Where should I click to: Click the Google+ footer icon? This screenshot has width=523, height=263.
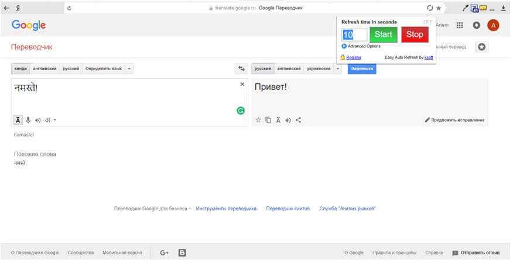(x=164, y=252)
